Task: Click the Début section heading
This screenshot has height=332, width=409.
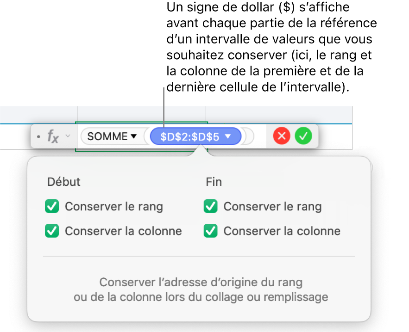Action: [63, 182]
